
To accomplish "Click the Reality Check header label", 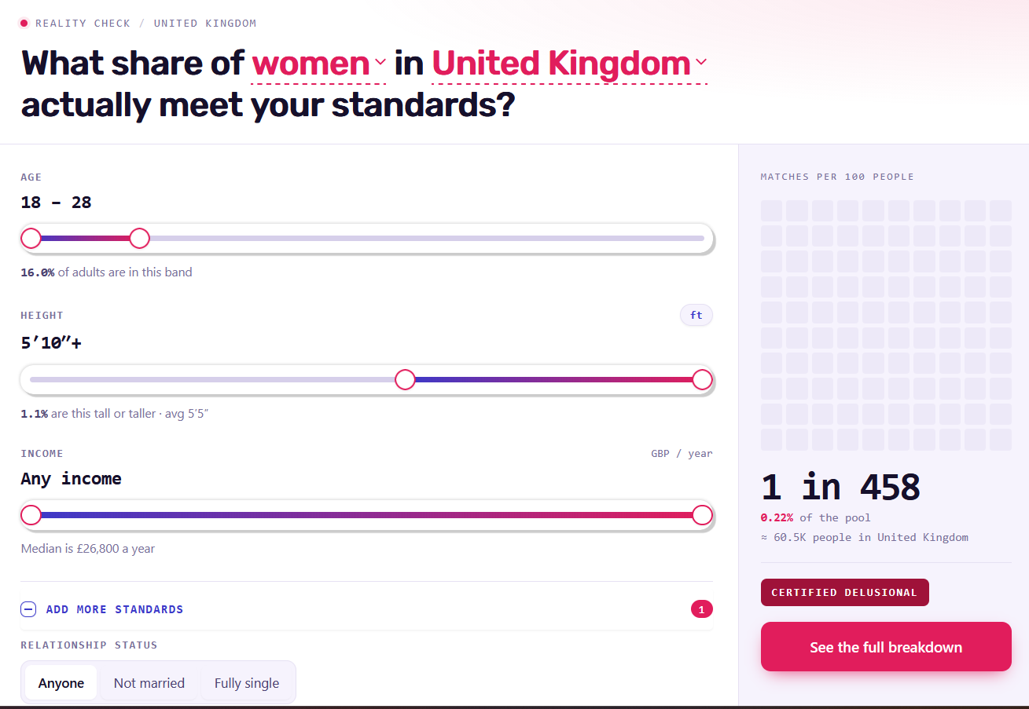I will [x=83, y=24].
